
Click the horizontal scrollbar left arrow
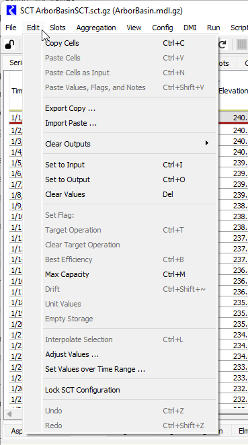pos(9,414)
